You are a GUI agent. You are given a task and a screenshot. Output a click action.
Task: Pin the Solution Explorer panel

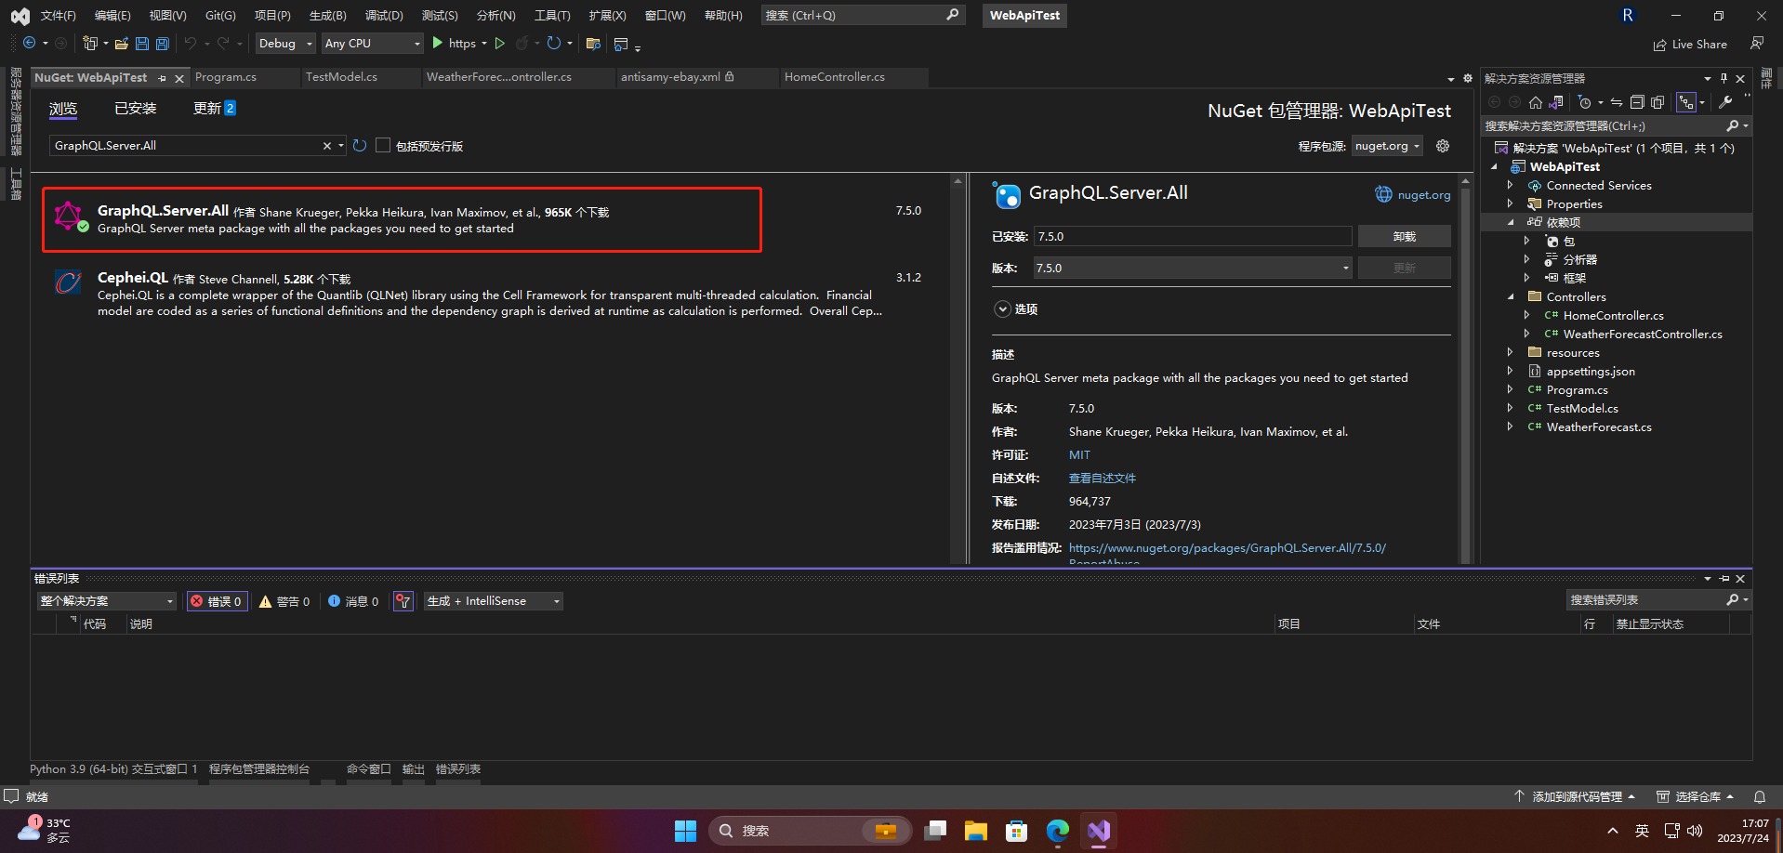(1724, 79)
